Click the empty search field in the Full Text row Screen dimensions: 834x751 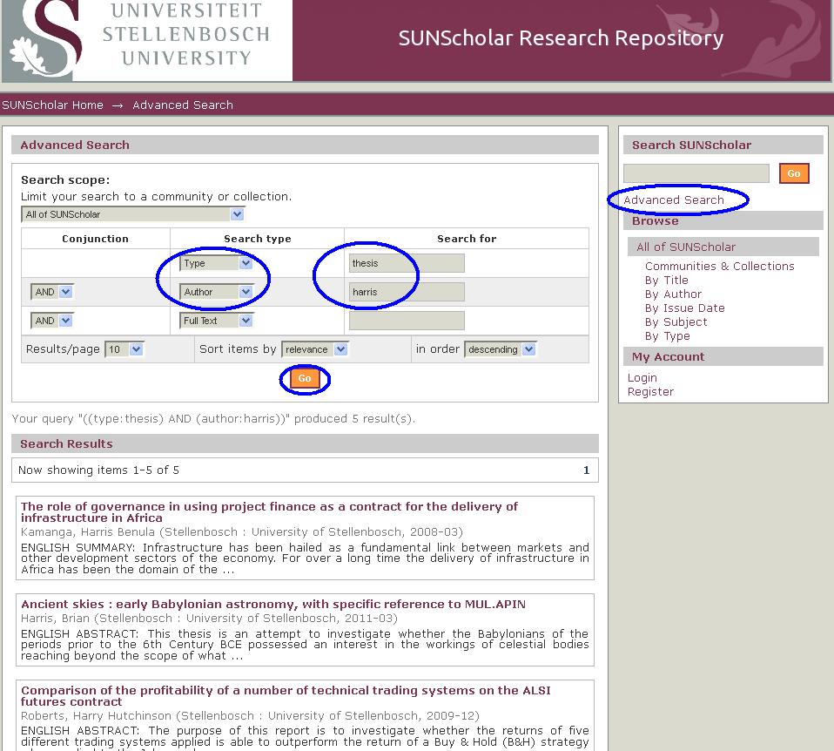point(407,321)
